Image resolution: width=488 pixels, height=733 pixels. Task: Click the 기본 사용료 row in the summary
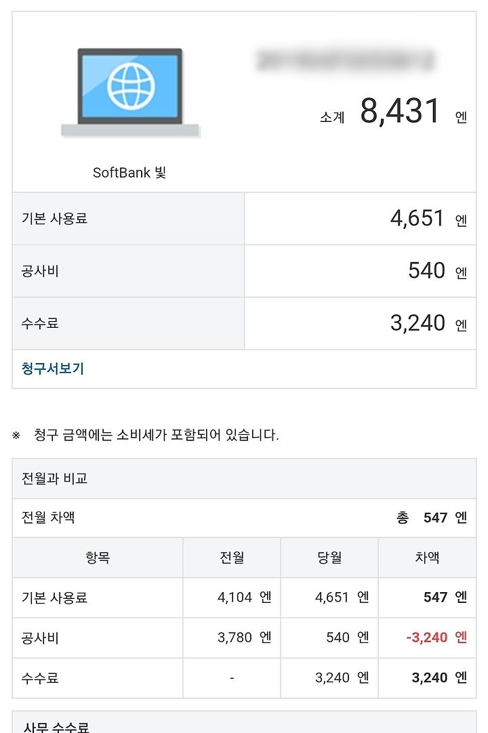coord(244,218)
